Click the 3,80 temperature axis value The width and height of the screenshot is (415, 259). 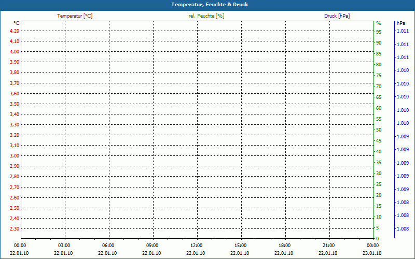click(15, 73)
